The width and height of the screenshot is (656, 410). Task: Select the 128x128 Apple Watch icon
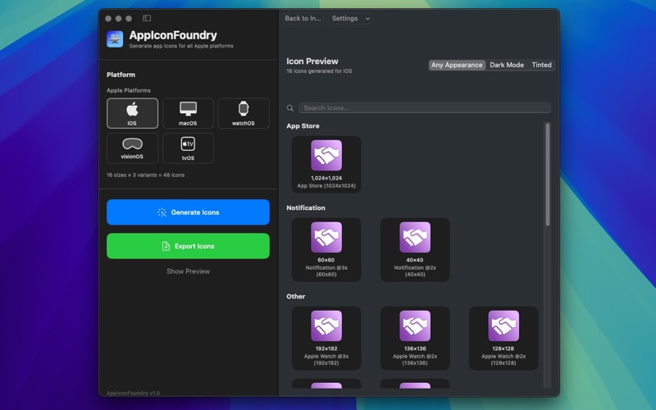503,339
